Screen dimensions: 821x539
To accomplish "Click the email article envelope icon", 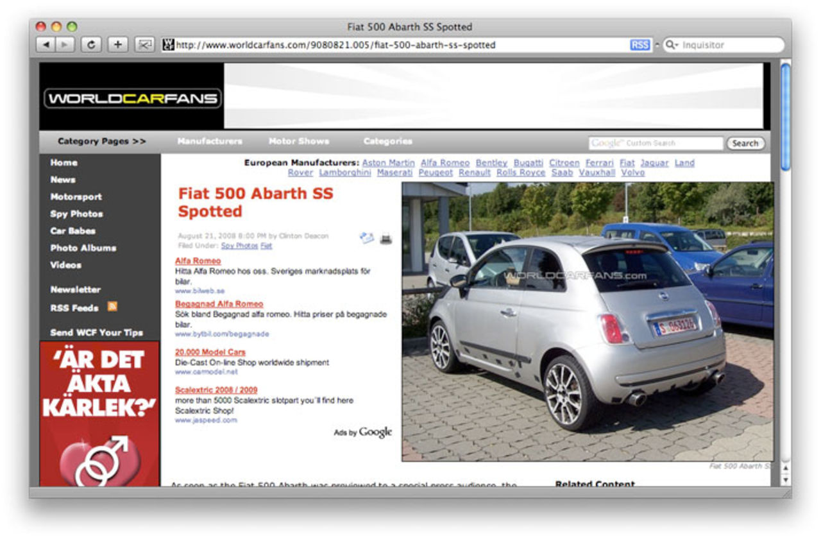I will coord(366,238).
